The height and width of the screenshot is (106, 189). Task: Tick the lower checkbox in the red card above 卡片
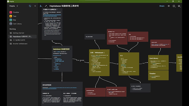(108, 42)
